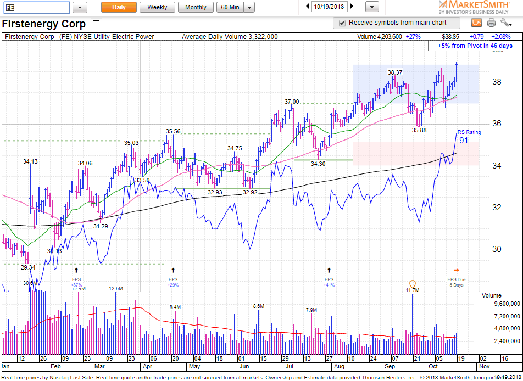Click the 9,600,000 volume axis label
Screen dimensions: 523x381
507,304
